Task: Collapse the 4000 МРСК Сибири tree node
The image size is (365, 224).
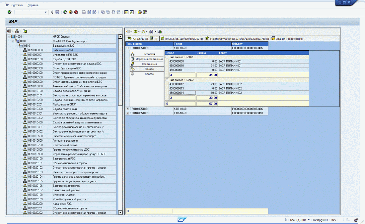Action: point(9,37)
